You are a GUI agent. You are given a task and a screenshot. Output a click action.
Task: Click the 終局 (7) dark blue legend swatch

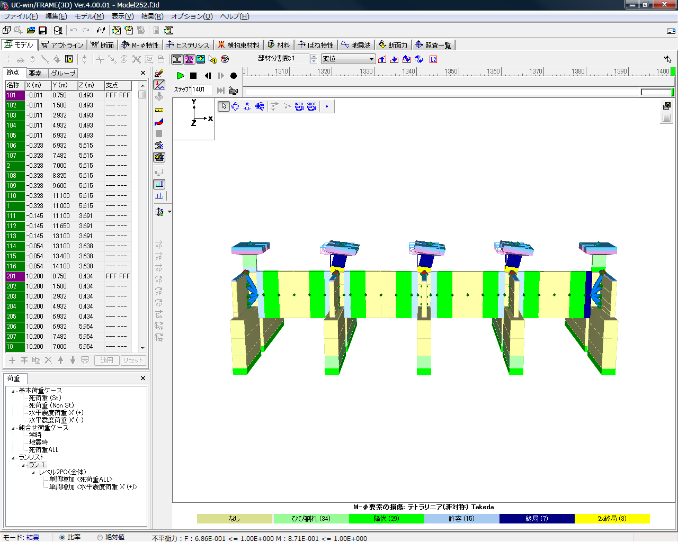(x=537, y=519)
